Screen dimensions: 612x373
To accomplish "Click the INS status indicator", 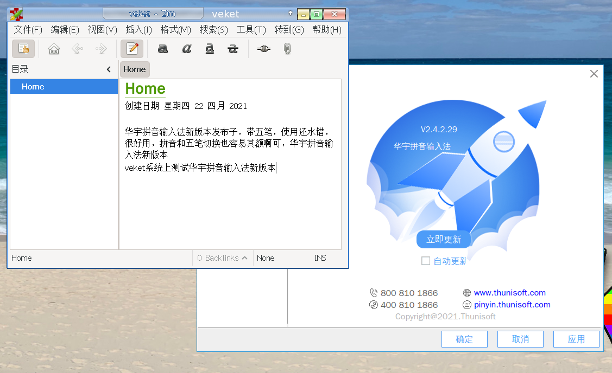I will [320, 258].
